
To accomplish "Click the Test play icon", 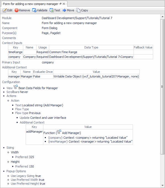I will pyautogui.click(x=52, y=10).
